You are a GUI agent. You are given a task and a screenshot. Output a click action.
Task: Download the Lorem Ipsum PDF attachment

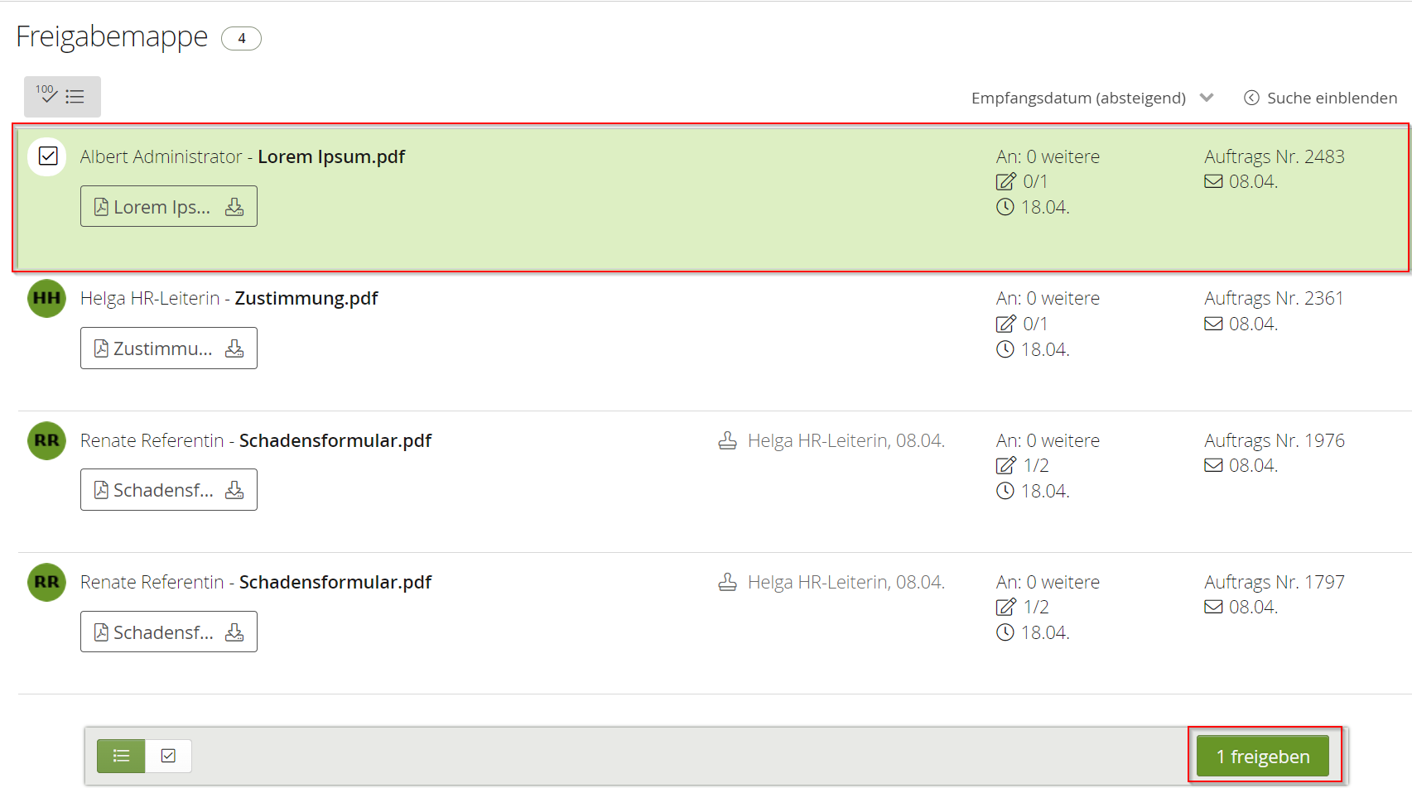[234, 207]
